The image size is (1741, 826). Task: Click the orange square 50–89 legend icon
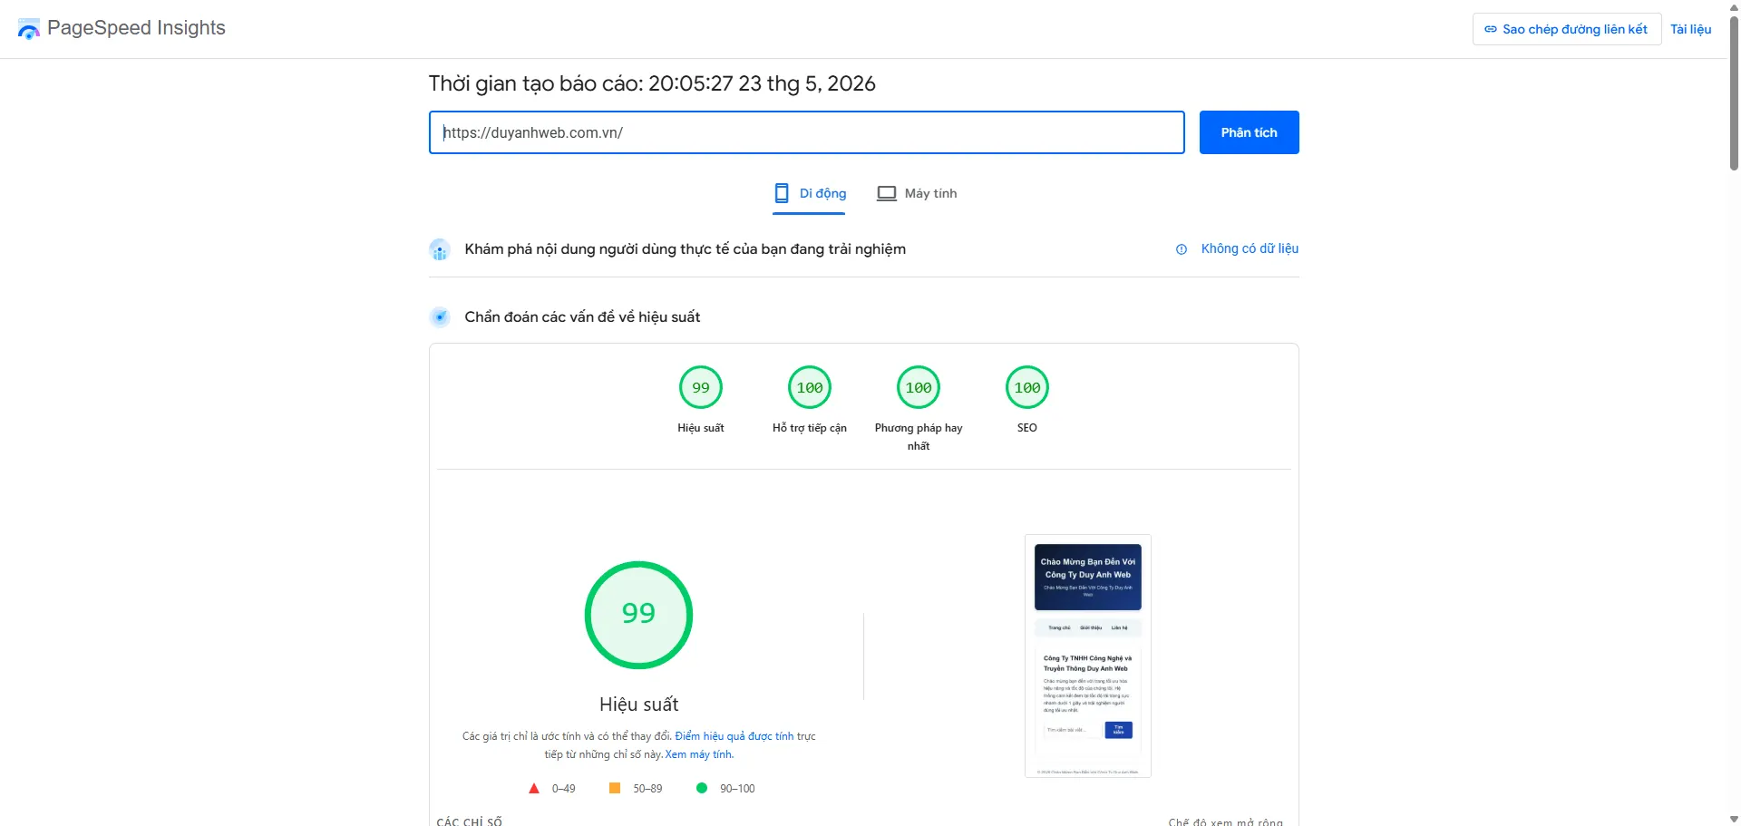[615, 789]
